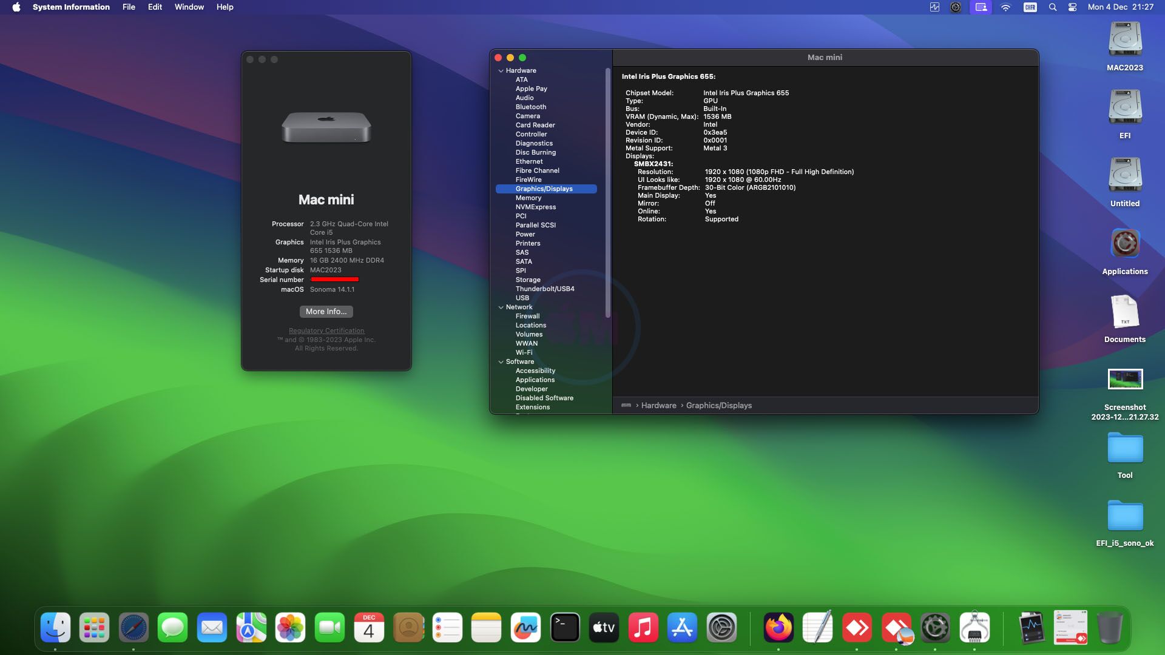Select Applications under Software
The image size is (1165, 655).
point(535,380)
